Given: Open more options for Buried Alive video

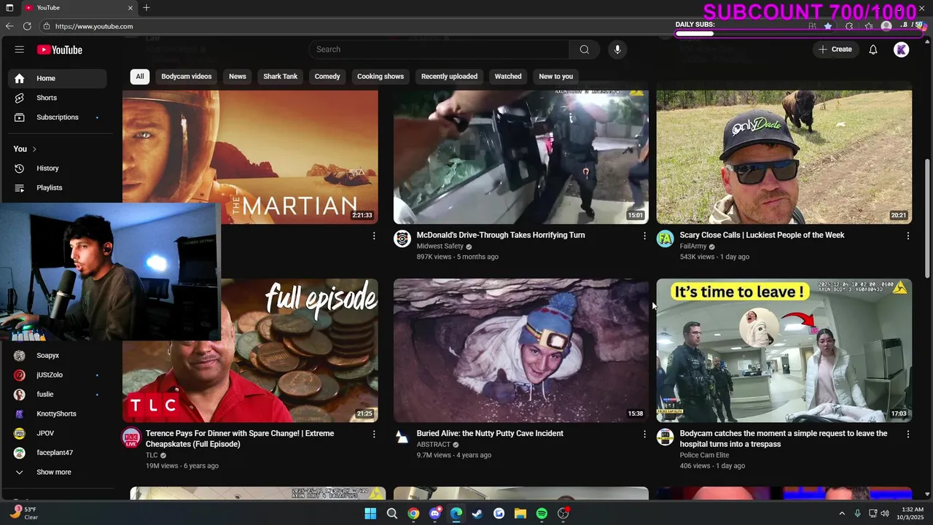Looking at the screenshot, I should (644, 434).
